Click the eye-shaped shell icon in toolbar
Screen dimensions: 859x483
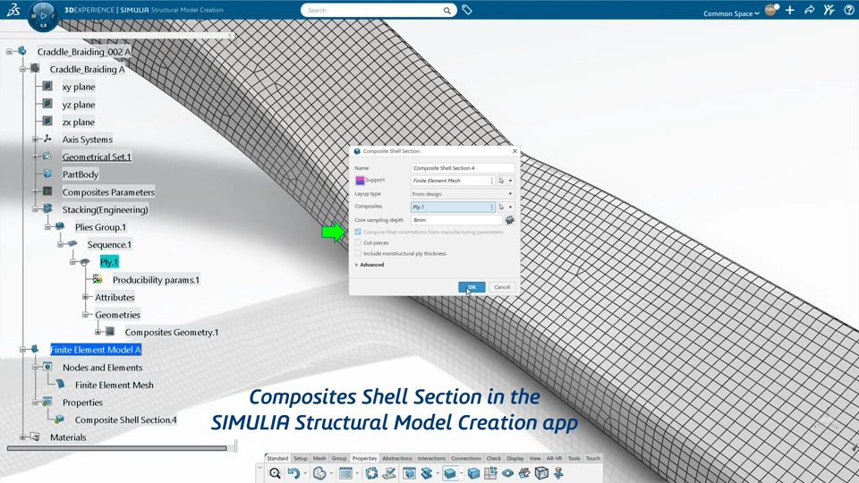507,473
